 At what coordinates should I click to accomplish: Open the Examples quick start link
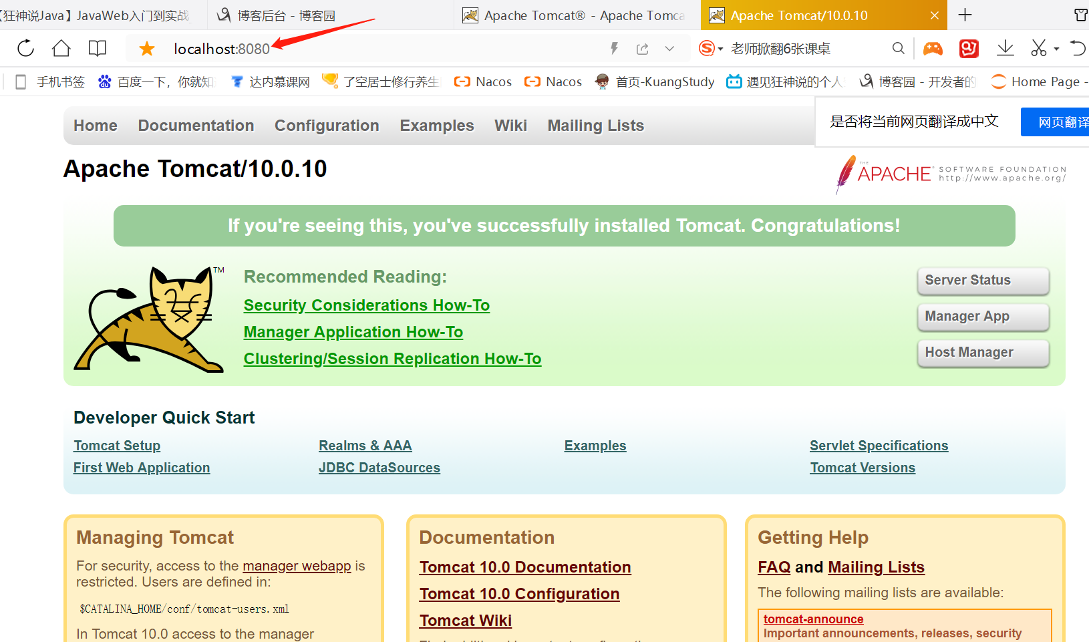pos(595,446)
